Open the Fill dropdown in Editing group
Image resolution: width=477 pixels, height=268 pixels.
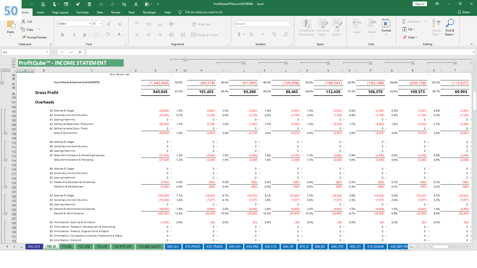(x=409, y=29)
